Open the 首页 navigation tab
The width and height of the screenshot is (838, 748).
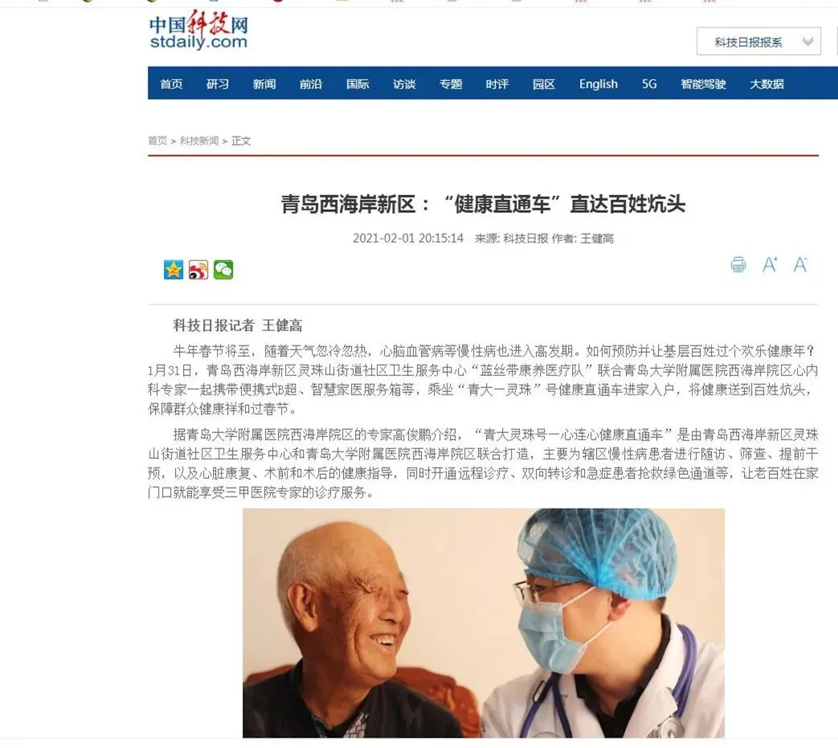[171, 84]
